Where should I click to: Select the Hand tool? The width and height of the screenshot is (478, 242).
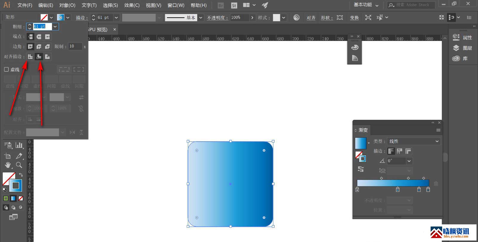[8, 165]
